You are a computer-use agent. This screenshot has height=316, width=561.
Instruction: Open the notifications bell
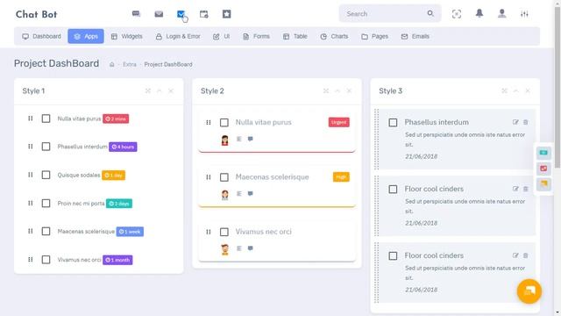click(x=479, y=14)
